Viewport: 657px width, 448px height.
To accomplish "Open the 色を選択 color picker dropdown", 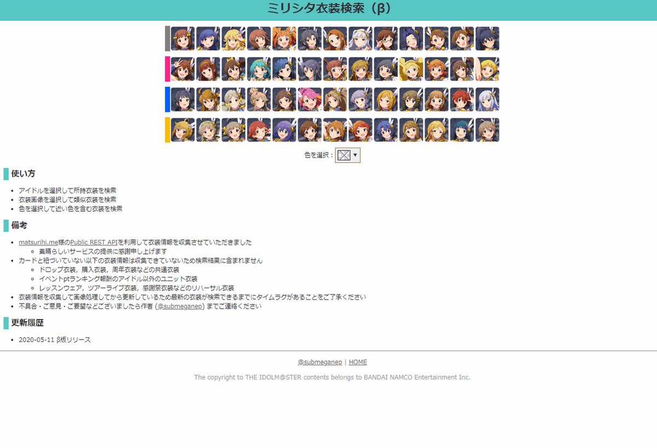I will pos(348,155).
